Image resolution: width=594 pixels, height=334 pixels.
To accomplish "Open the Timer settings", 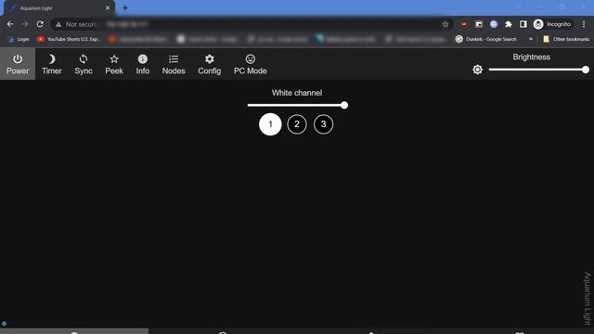I will click(x=52, y=64).
